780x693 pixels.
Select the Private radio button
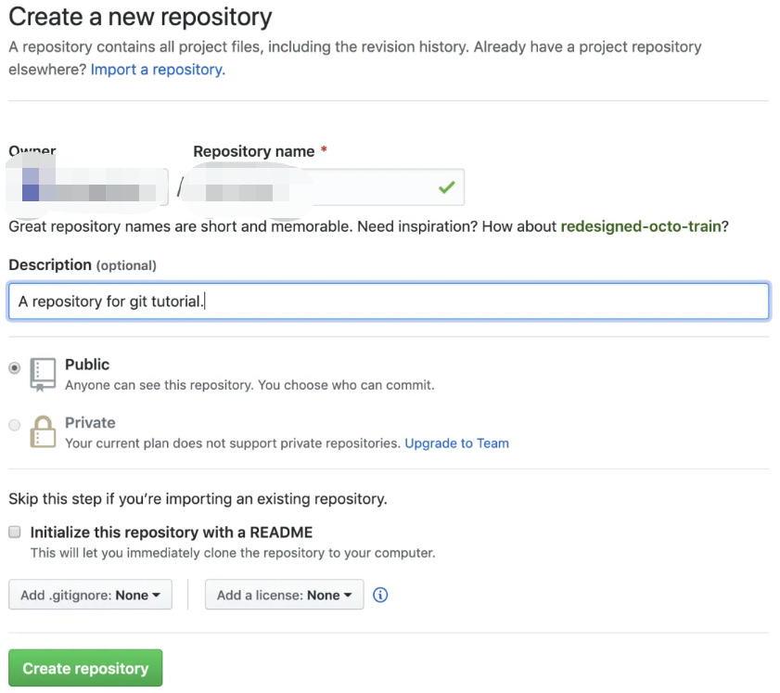15,425
